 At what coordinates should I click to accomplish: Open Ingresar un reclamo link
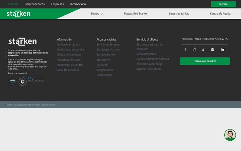149,69
